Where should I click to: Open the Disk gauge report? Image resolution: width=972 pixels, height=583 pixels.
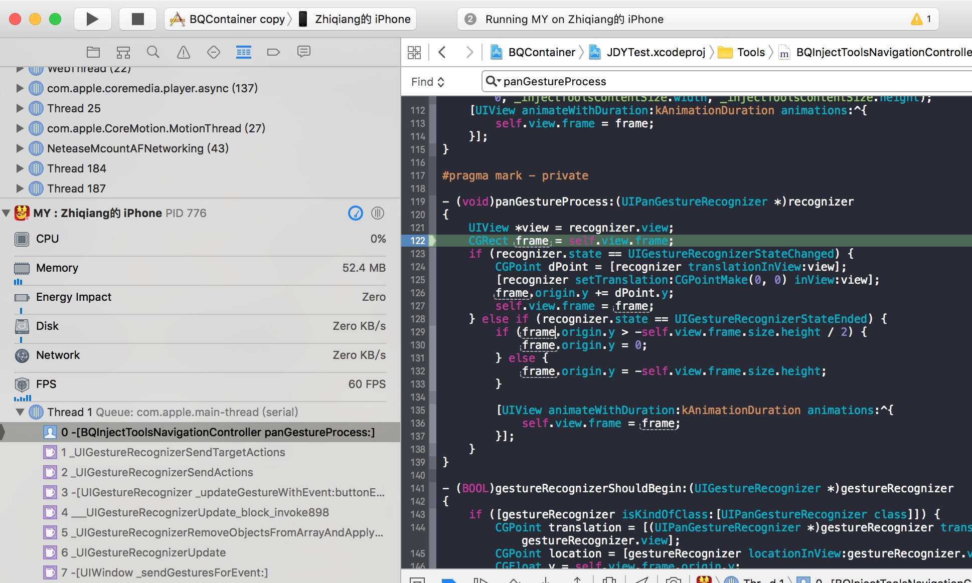(x=200, y=326)
